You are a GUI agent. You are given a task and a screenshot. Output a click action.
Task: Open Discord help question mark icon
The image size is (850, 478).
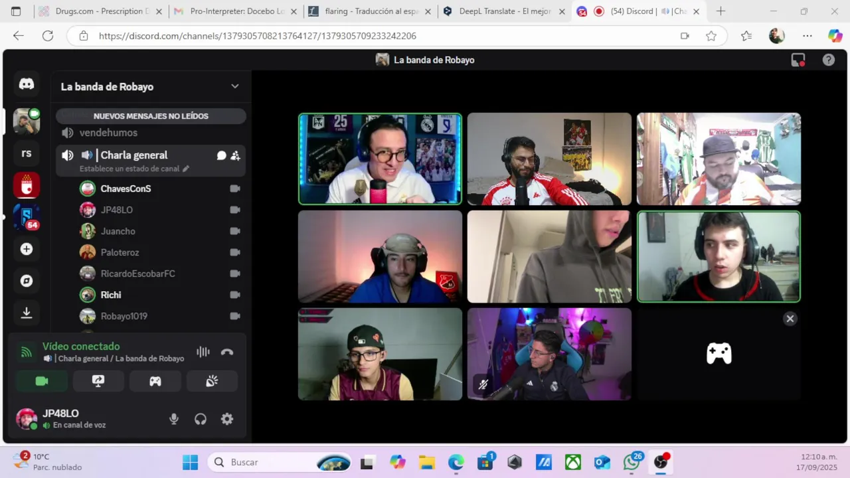coord(829,60)
